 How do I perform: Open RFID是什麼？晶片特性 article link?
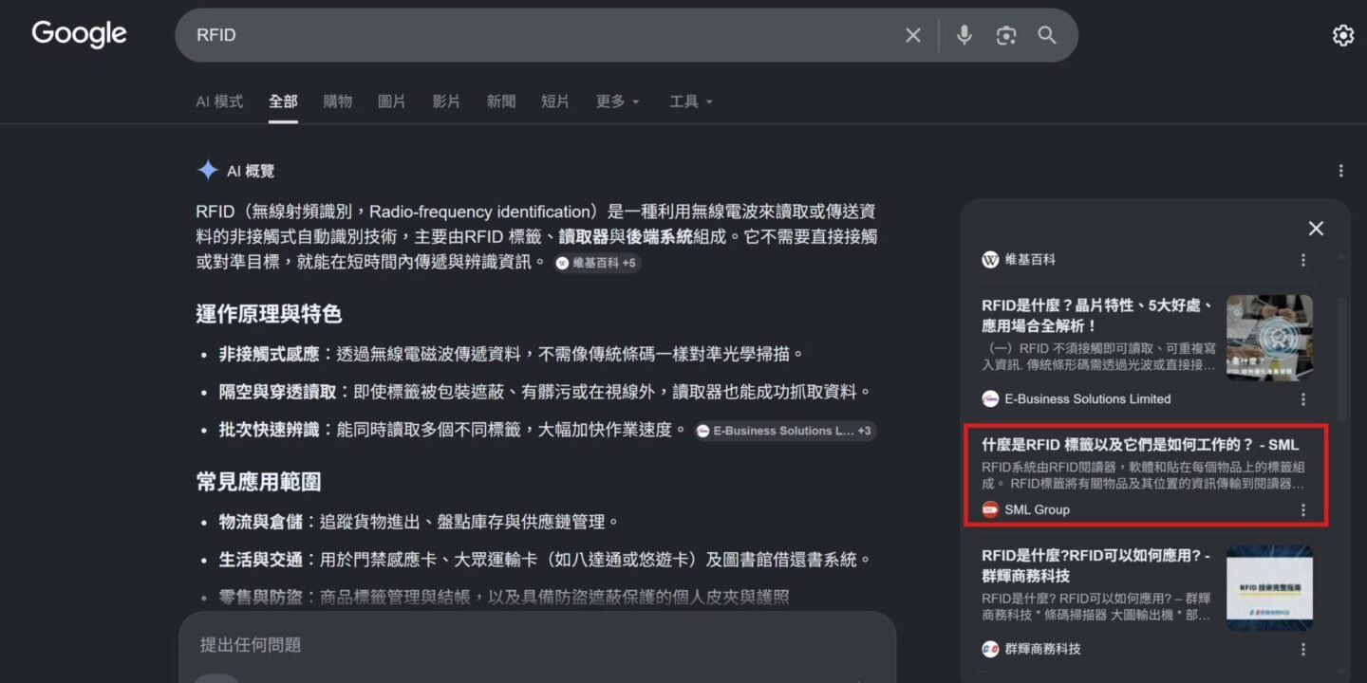(x=1098, y=315)
